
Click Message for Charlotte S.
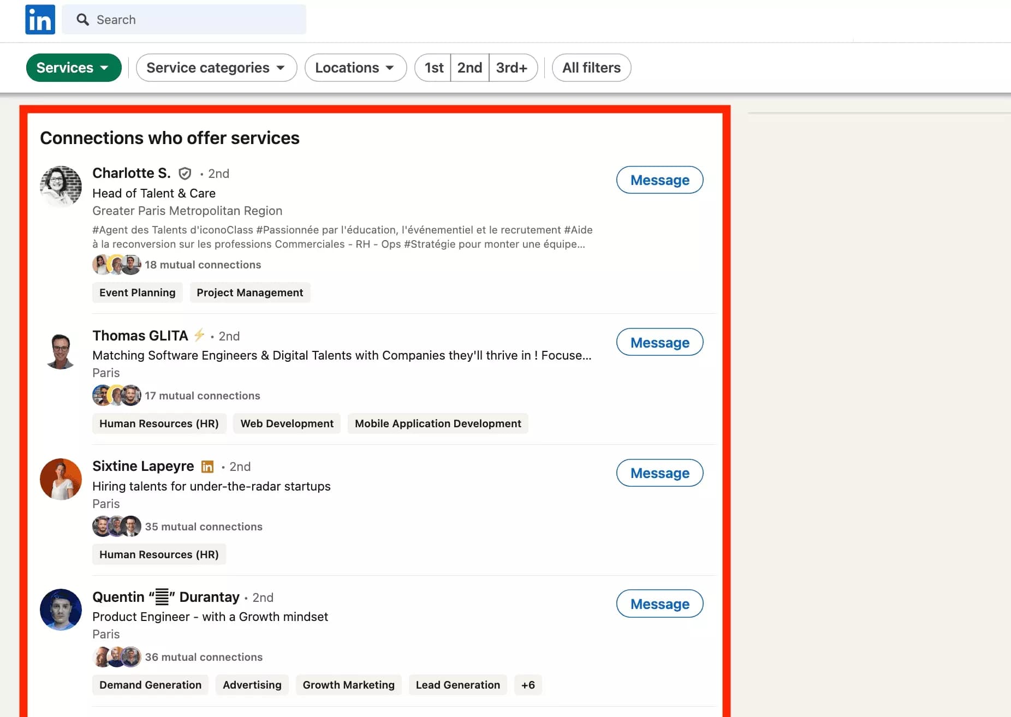[659, 180]
